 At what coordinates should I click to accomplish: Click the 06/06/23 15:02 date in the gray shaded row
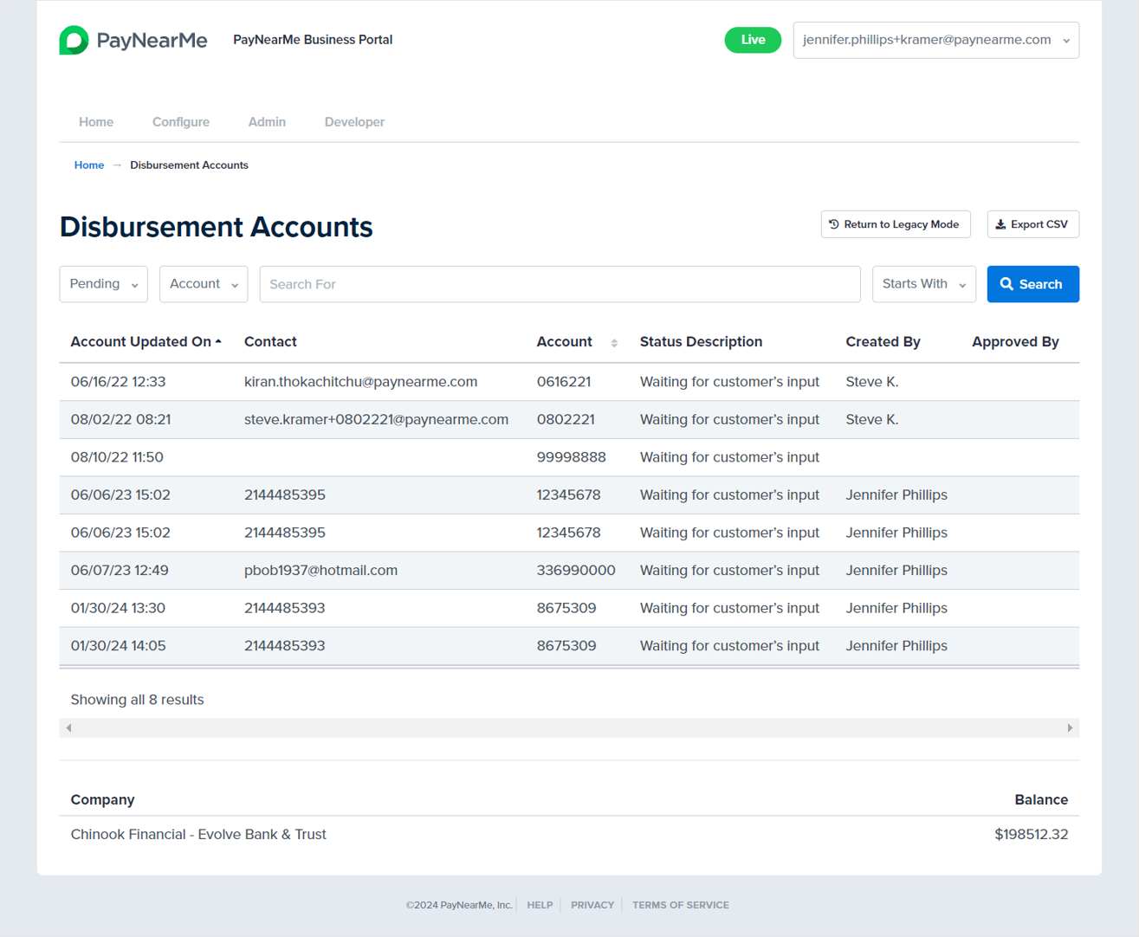pos(120,495)
